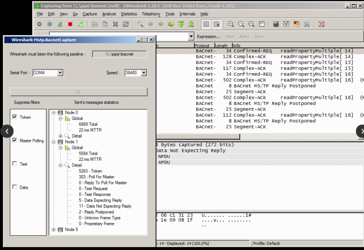
Task: Jump to the first packet icon
Action: tap(181, 24)
